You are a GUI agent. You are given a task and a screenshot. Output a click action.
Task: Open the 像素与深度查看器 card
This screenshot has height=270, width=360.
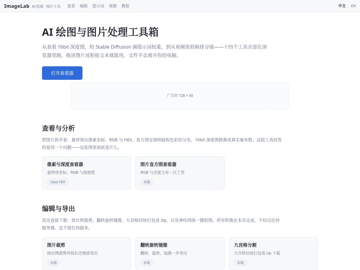(86, 173)
